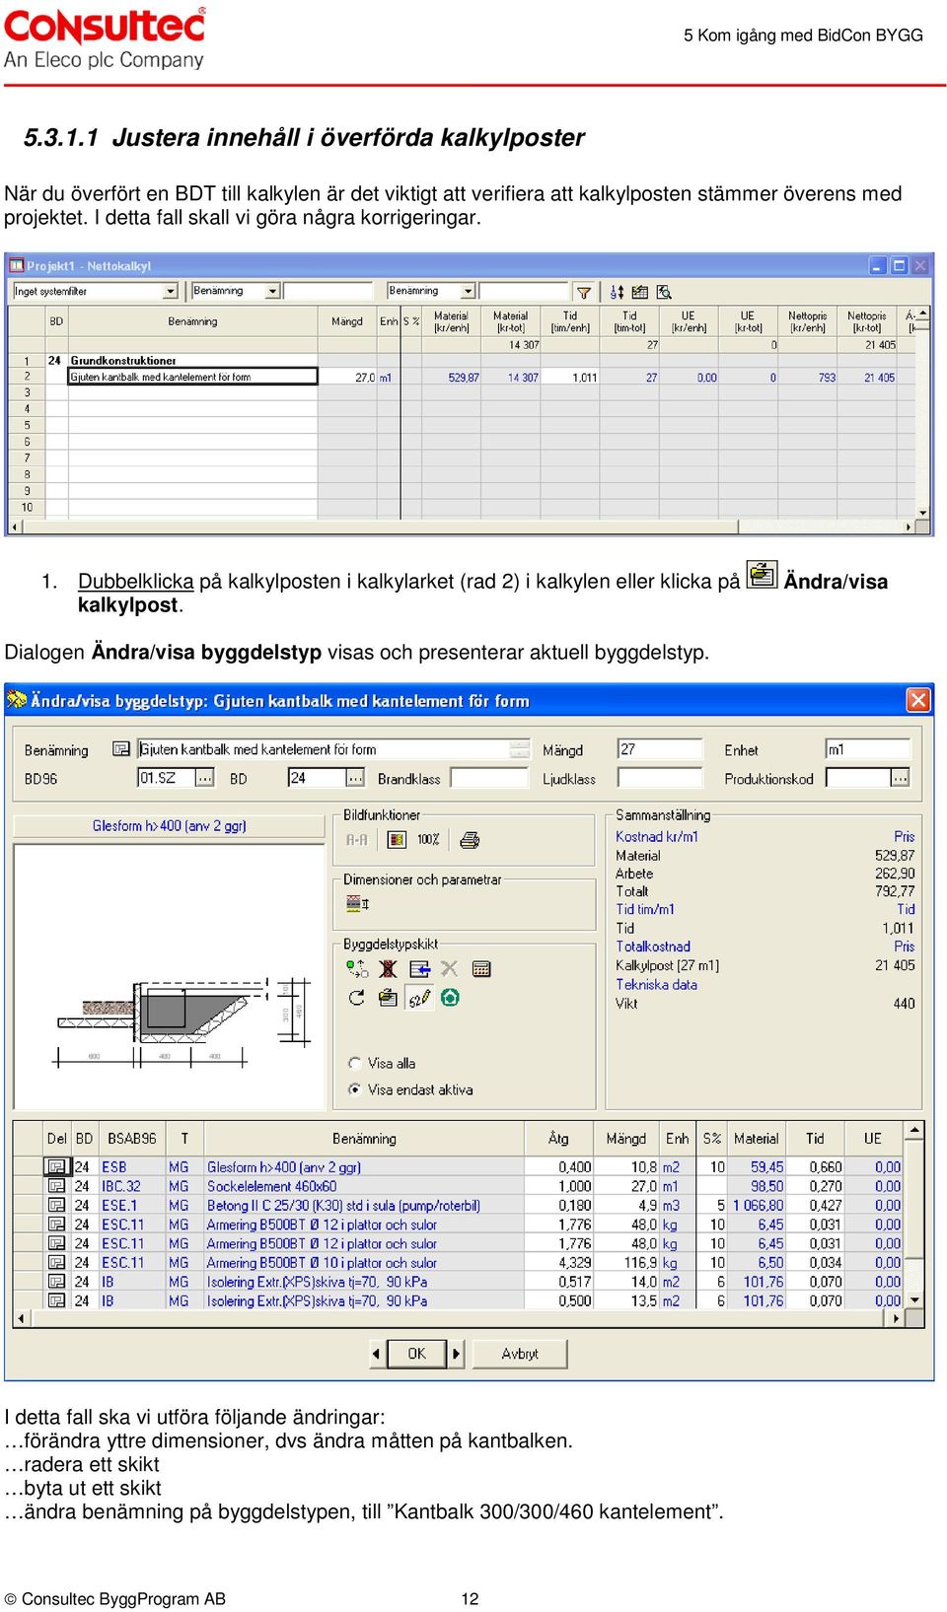The image size is (947, 1612).
Task: Click the red-cross delete layer icon in Byggdelstypskikt
Action: [388, 969]
